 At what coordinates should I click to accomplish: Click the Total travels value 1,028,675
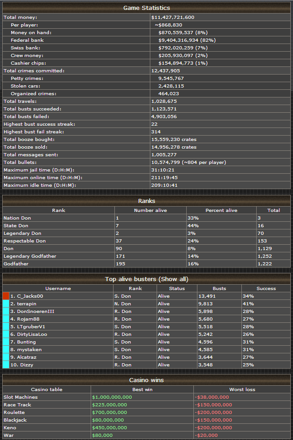pos(164,101)
